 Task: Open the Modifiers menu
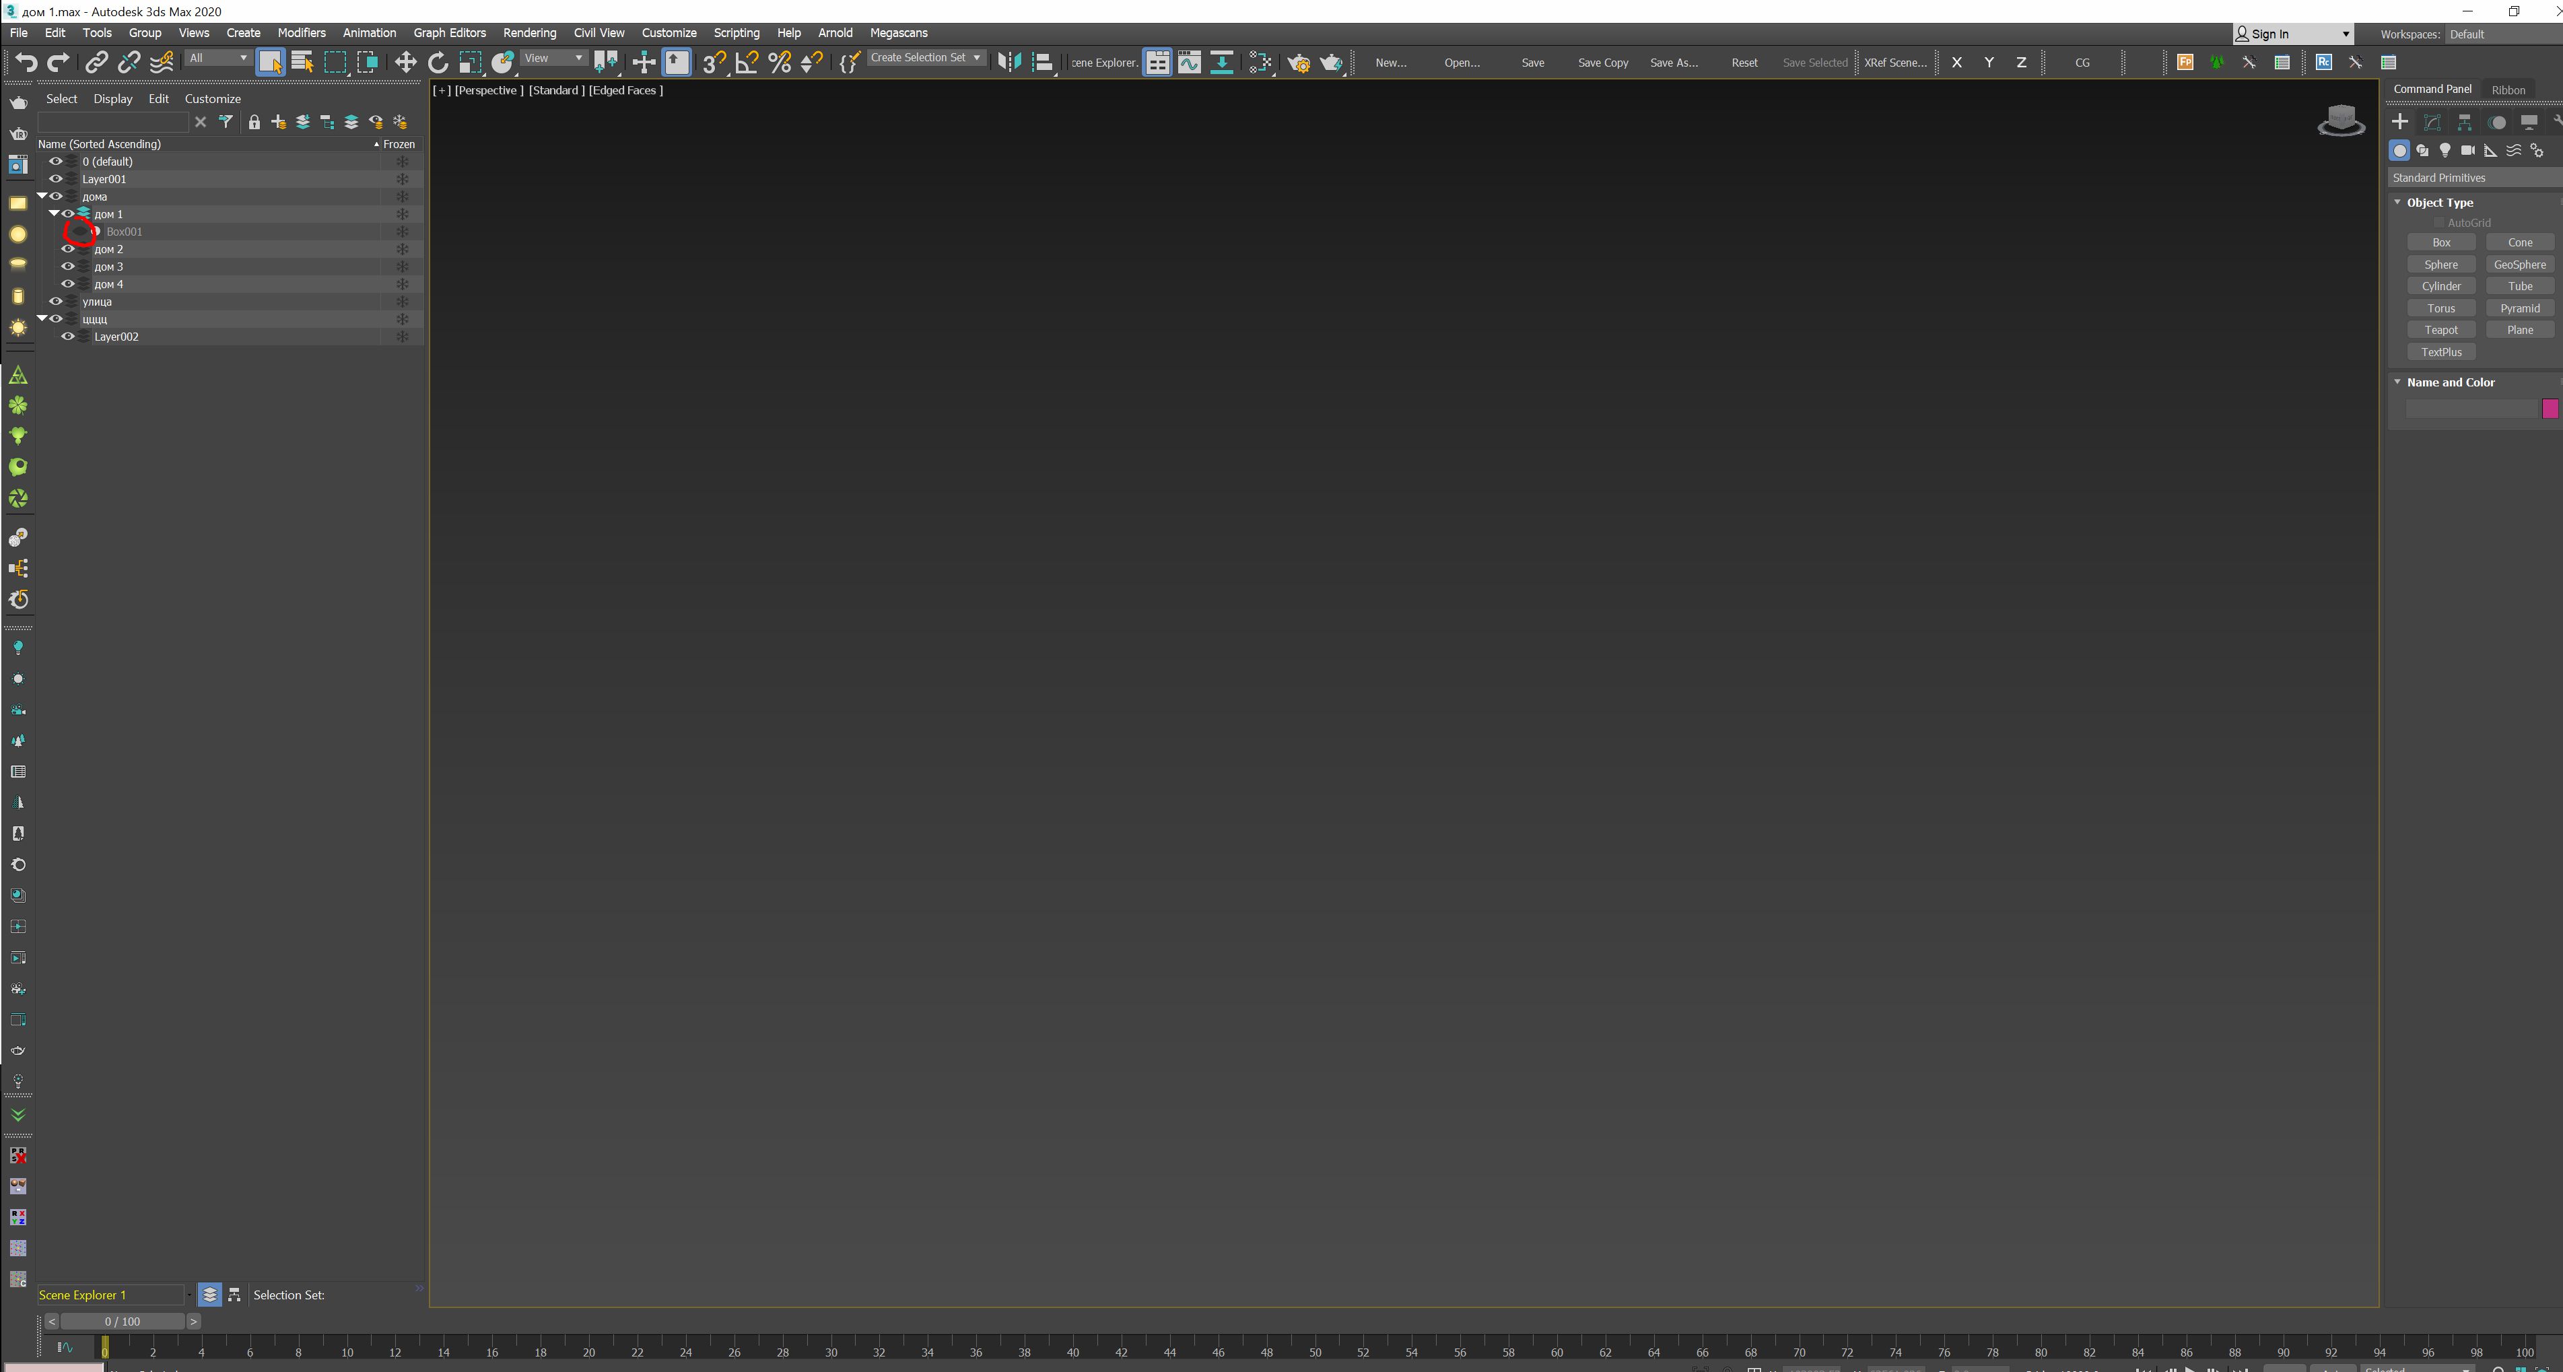point(302,33)
